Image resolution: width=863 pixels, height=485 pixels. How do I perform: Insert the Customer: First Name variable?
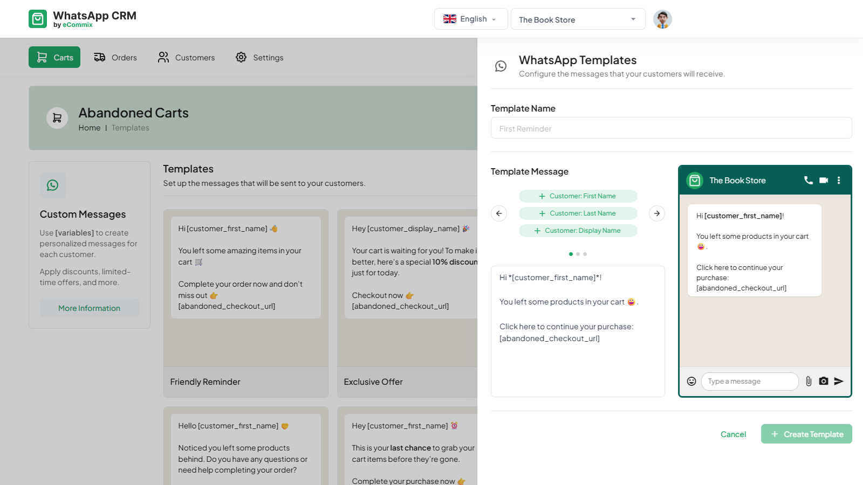[578, 196]
